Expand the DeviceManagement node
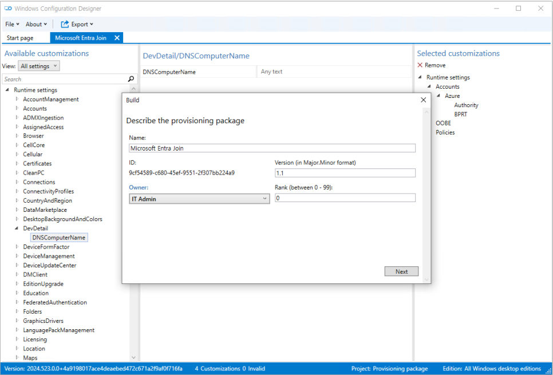 [17, 256]
